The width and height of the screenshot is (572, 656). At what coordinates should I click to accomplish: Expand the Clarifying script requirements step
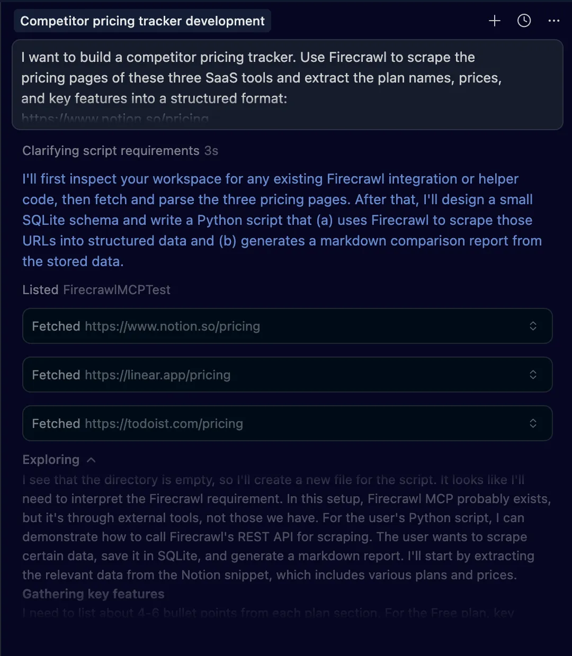[x=111, y=151]
